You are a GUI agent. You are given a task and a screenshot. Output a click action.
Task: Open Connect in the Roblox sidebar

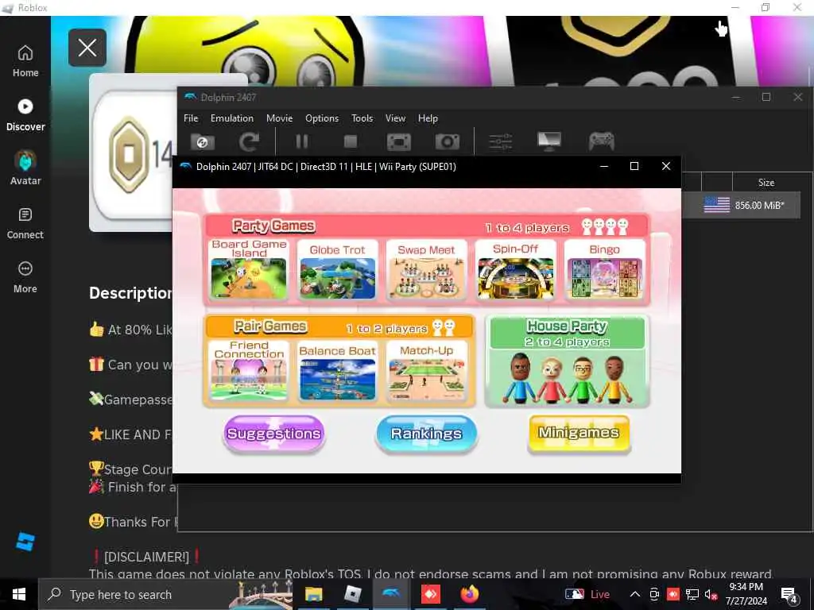(x=25, y=223)
